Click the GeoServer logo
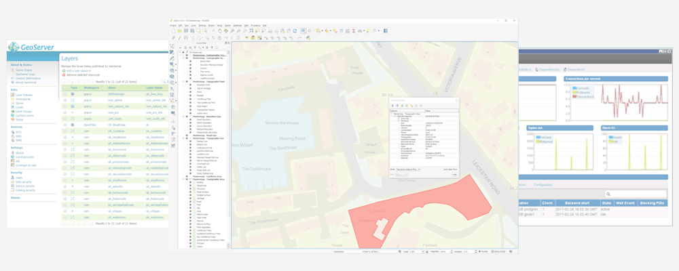The height and width of the screenshot is (271, 679). tap(31, 47)
